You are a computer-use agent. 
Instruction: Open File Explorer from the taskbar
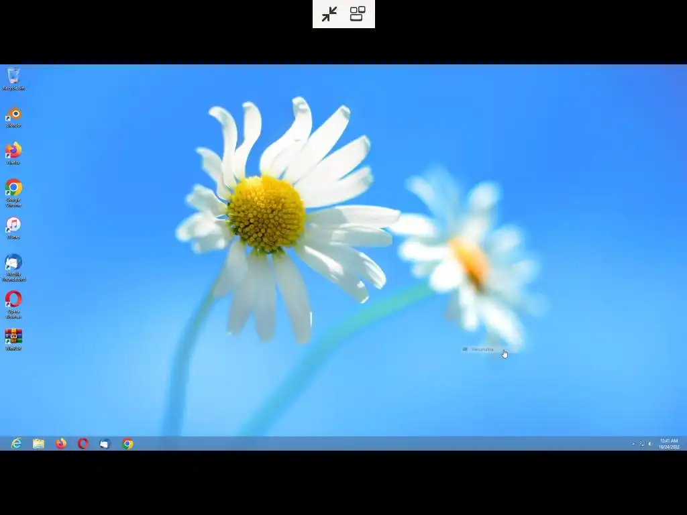38,444
